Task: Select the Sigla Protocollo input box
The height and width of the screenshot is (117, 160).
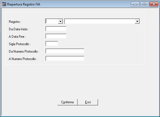Action: tap(51, 44)
